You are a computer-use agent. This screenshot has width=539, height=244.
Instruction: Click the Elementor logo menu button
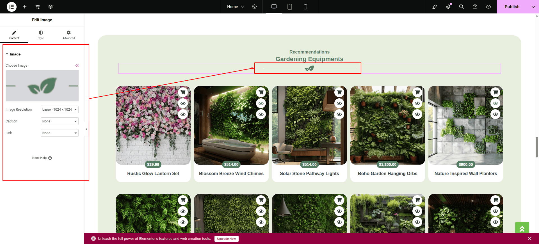pos(12,7)
